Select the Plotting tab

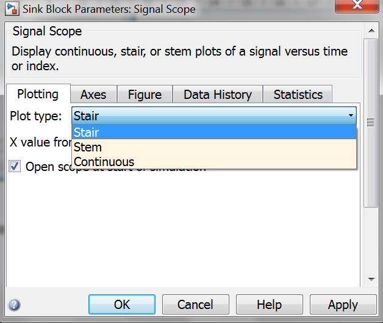pyautogui.click(x=38, y=94)
